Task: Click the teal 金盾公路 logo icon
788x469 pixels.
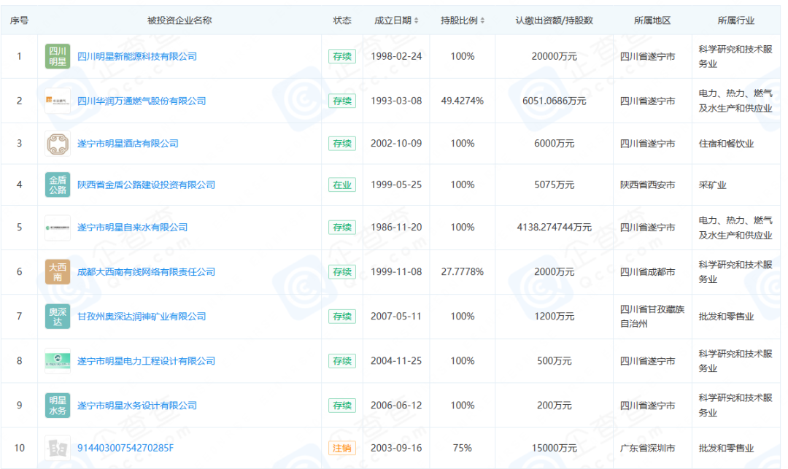Action: click(x=58, y=185)
